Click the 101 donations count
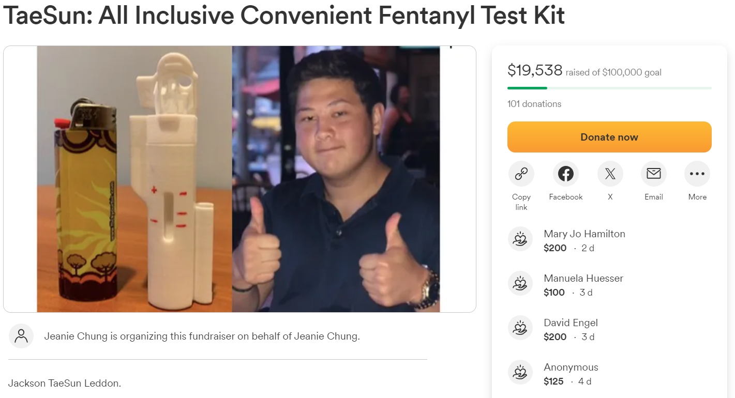 tap(534, 104)
